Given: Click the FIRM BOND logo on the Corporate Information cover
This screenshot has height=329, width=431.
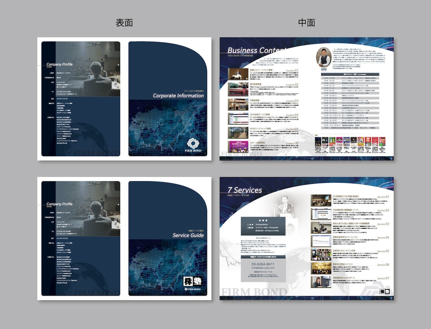Looking at the screenshot, I should tap(193, 145).
